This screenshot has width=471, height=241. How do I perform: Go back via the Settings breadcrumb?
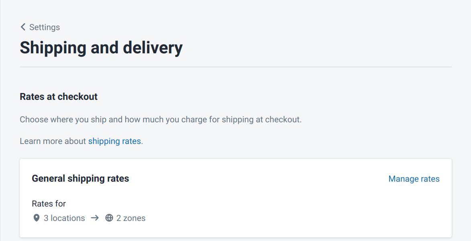44,27
